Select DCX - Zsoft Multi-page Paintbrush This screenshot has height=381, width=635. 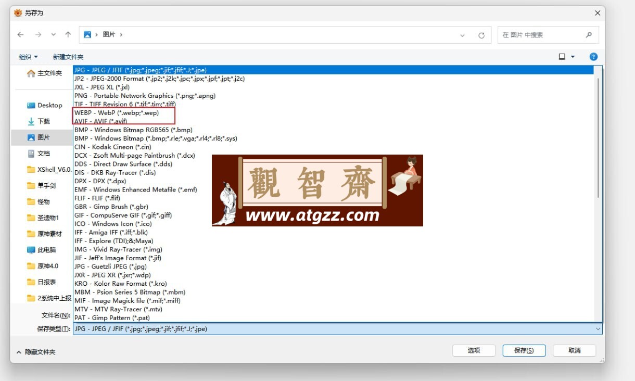pyautogui.click(x=334, y=155)
